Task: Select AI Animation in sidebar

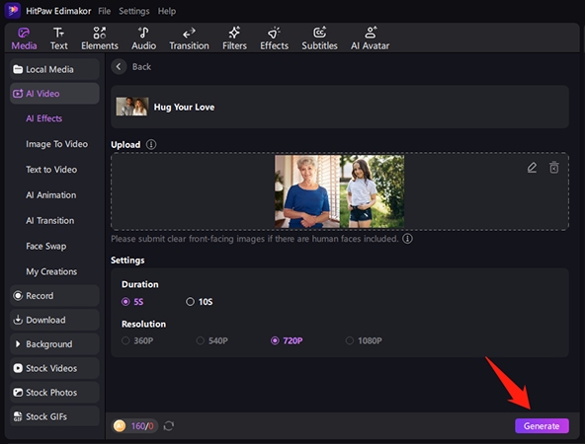Action: click(x=50, y=195)
